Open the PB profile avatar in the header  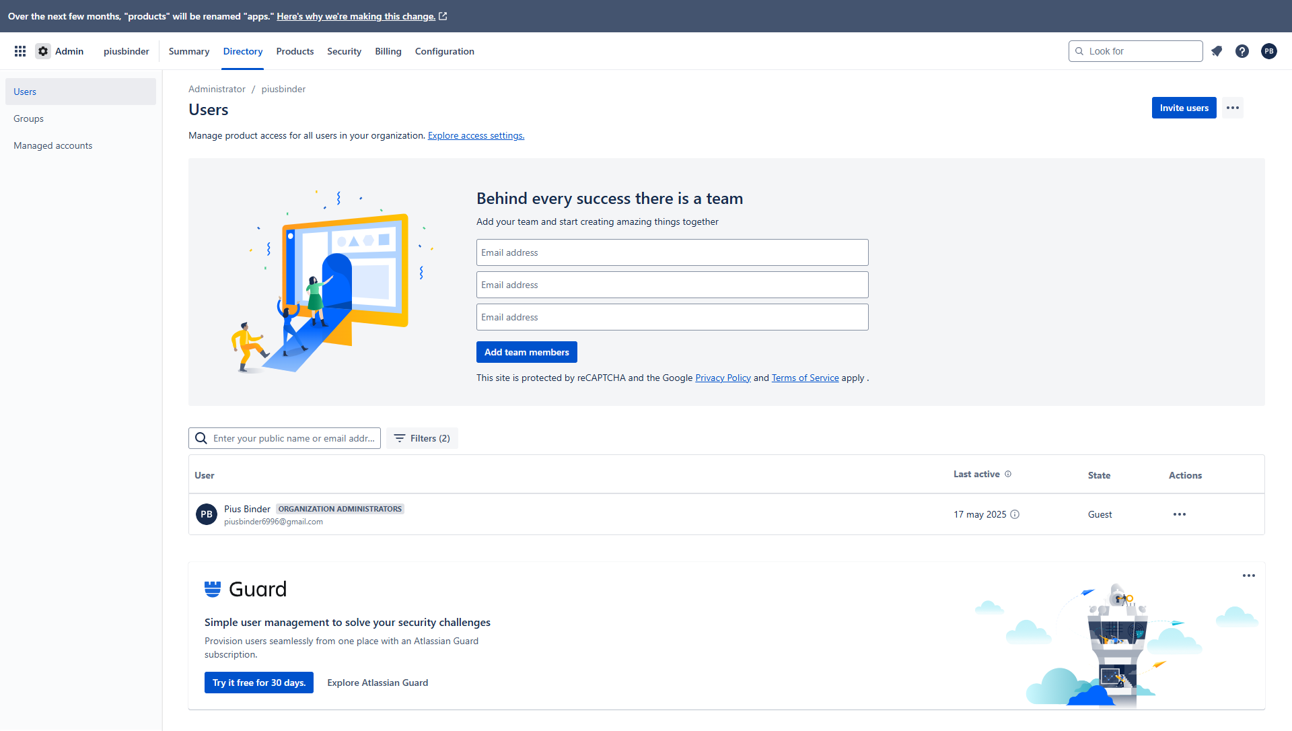[1269, 51]
